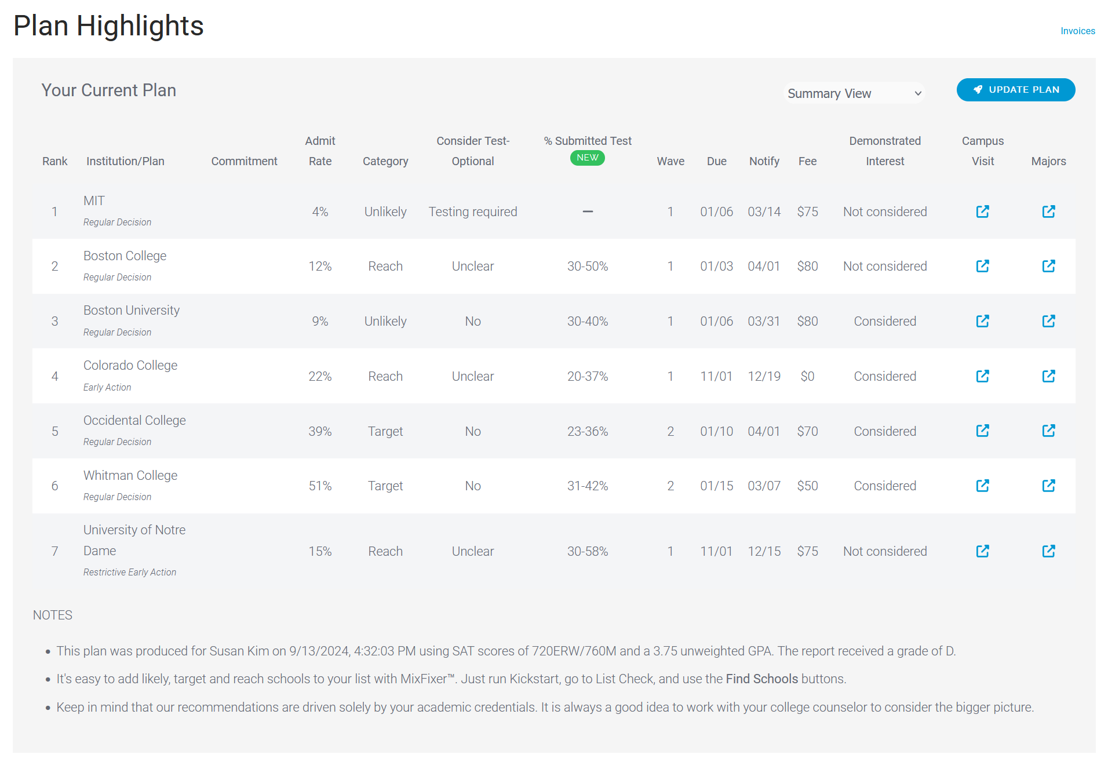Viewport: 1097px width, 758px height.
Task: Select the MIT institution name
Action: [x=94, y=201]
